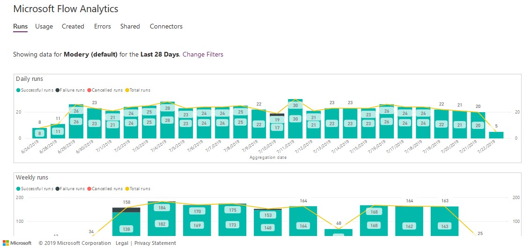Select the 6/24/2019 daily bar
The image size is (530, 250).
pos(39,133)
